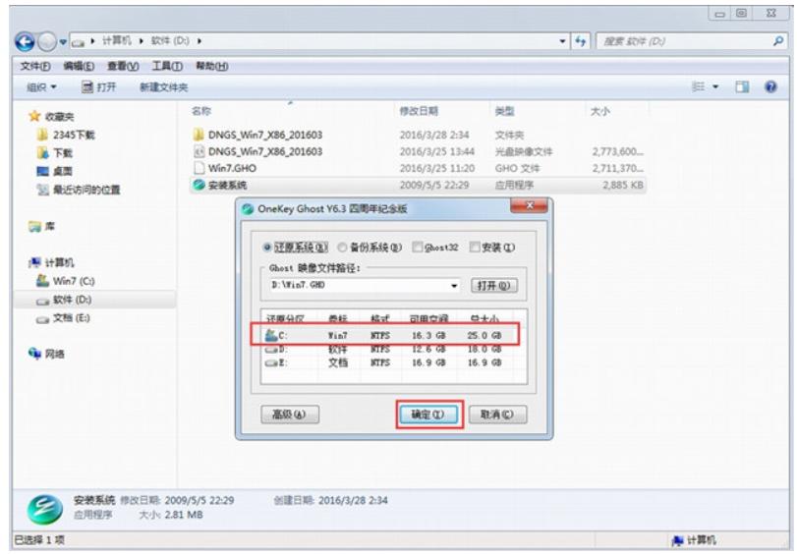This screenshot has height=555, width=797.
Task: Open the 文件(F) menu
Action: point(35,66)
